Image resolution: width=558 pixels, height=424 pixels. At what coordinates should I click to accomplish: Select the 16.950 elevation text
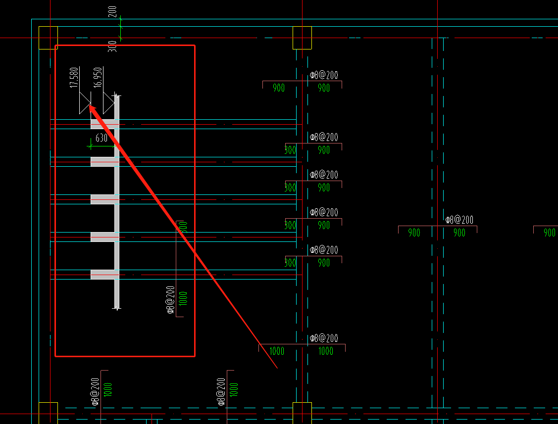pyautogui.click(x=98, y=77)
